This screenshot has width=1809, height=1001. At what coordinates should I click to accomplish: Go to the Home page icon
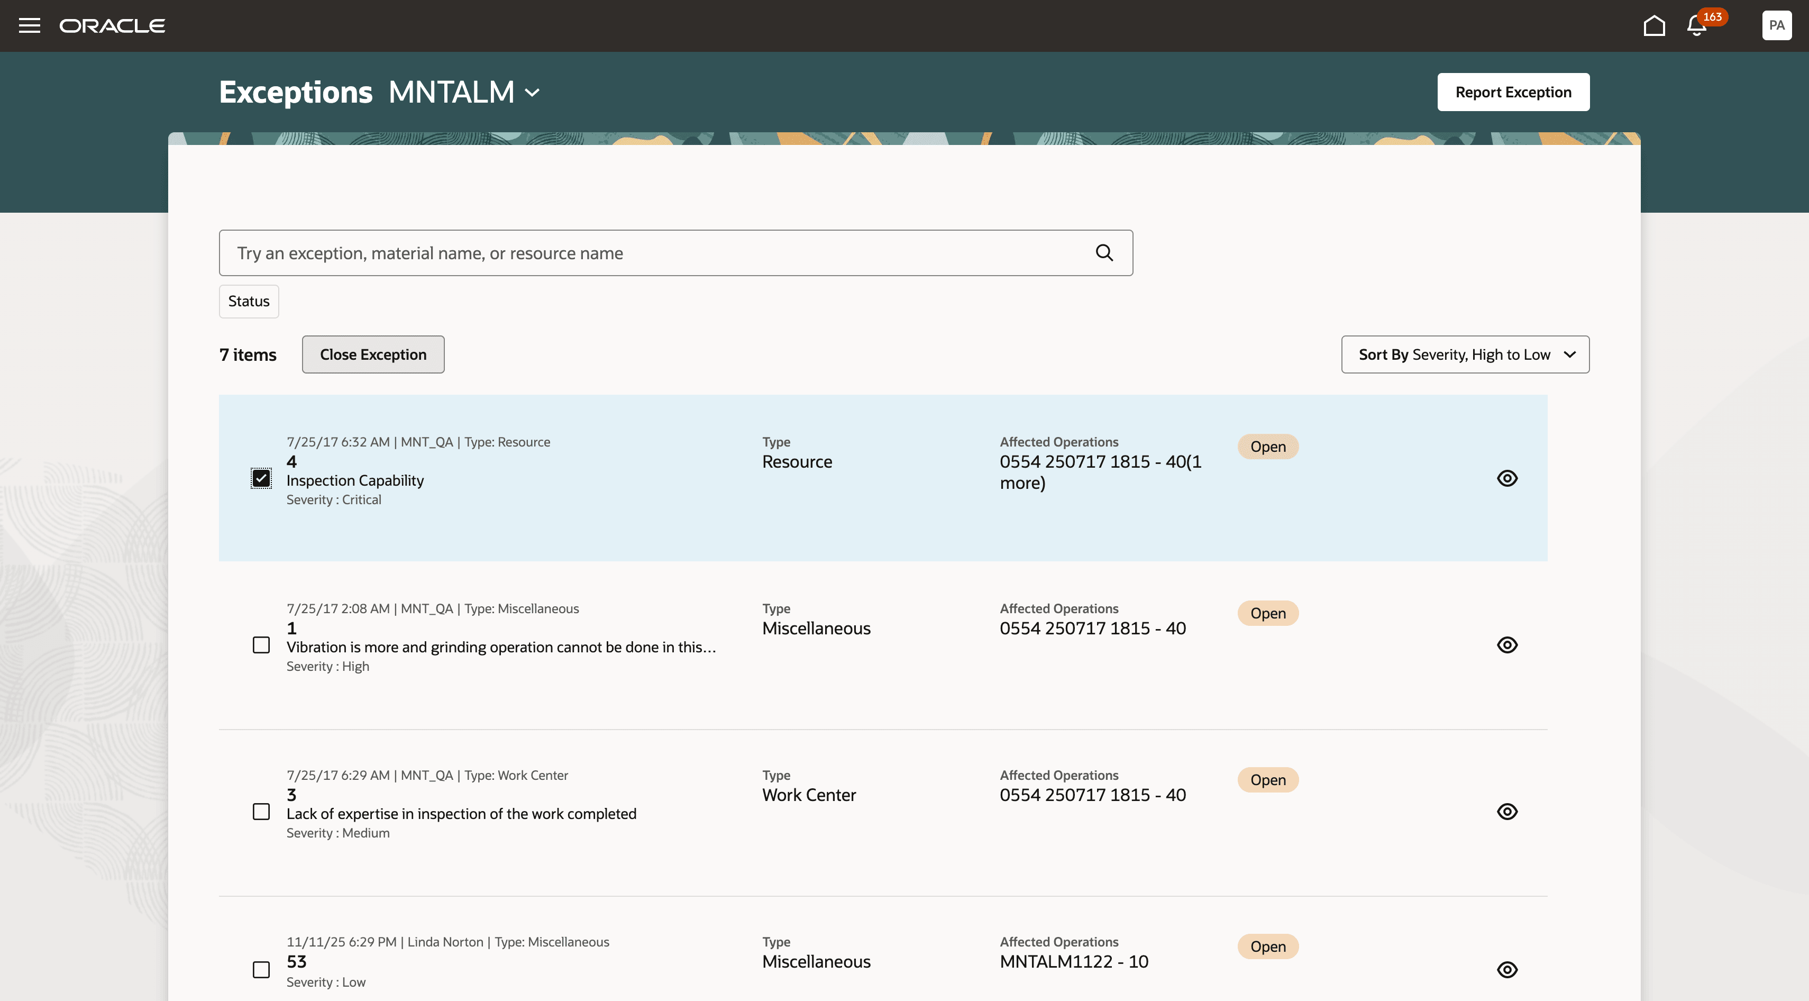coord(1654,26)
